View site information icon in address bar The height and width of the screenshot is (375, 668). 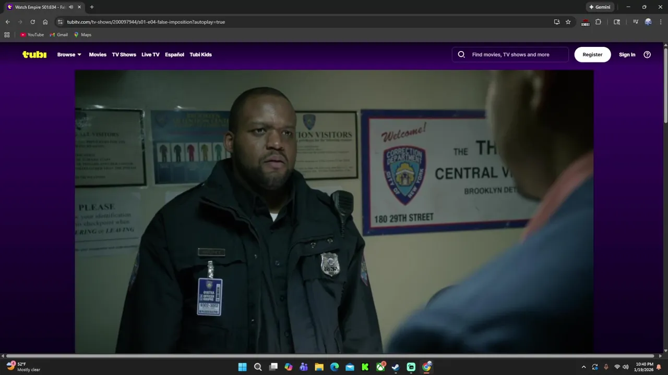[60, 22]
